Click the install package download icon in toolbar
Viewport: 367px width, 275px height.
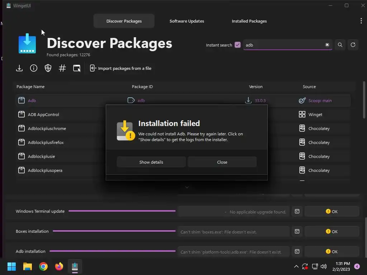(19, 68)
